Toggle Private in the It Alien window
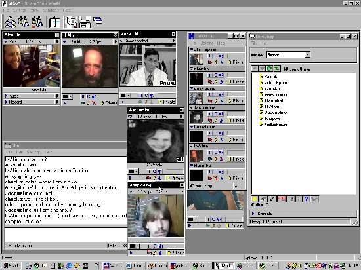 coord(109,103)
